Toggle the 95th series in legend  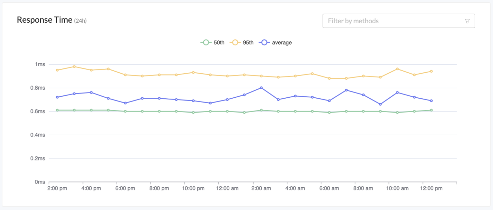tap(242, 42)
